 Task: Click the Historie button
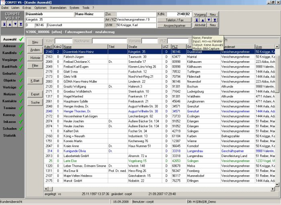(35, 58)
